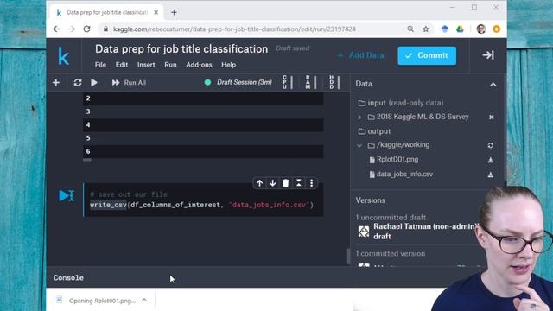The width and height of the screenshot is (553, 311).
Task: Click the Versions heading
Action: pos(371,200)
